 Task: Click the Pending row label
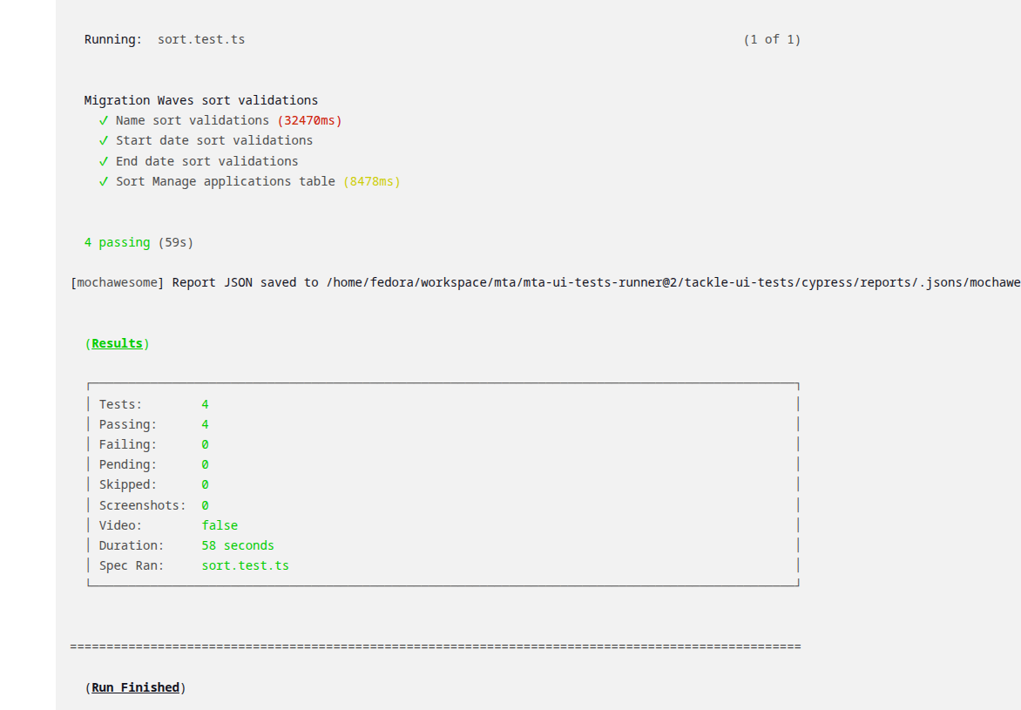(x=127, y=464)
